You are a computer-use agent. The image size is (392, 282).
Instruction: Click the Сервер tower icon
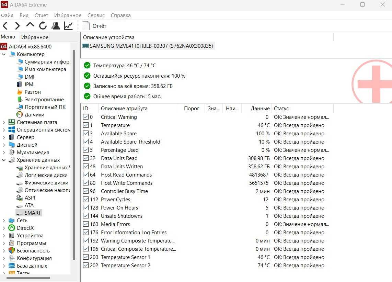click(12, 137)
